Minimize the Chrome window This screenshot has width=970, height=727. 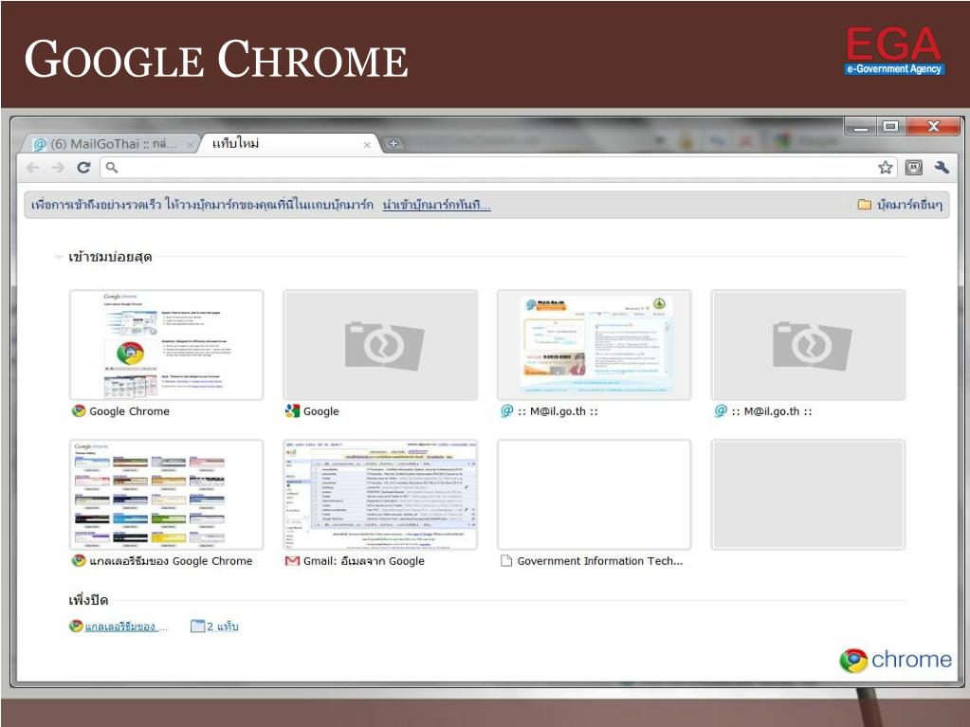click(861, 127)
